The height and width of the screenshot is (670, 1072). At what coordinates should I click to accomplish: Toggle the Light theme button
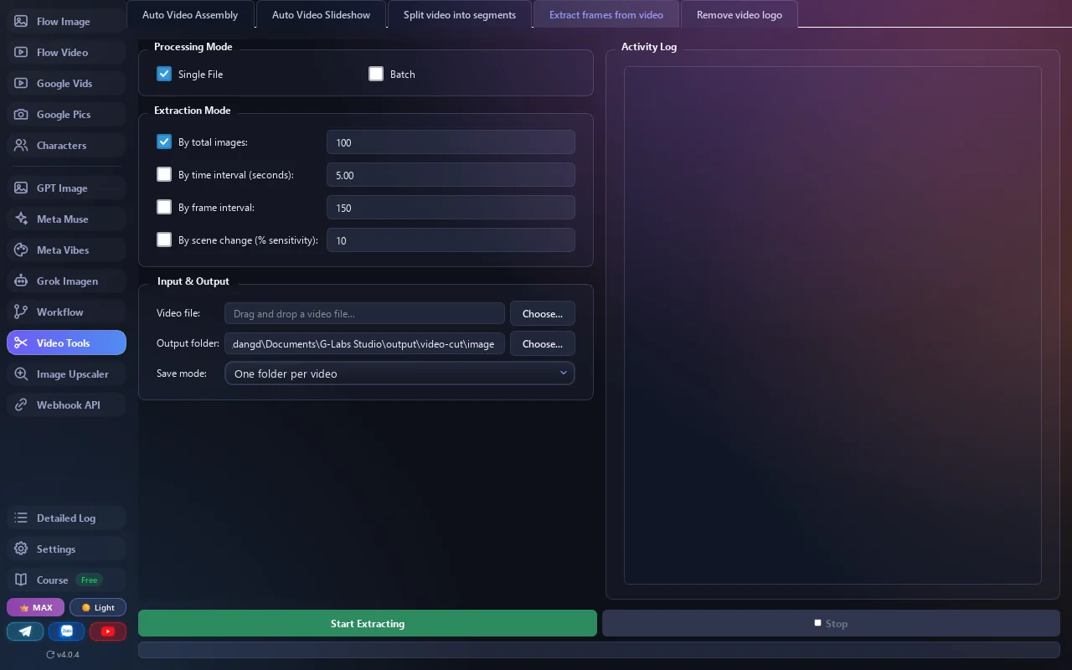(98, 607)
